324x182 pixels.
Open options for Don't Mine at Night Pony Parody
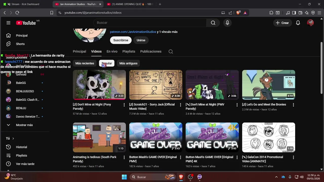[x=124, y=105]
